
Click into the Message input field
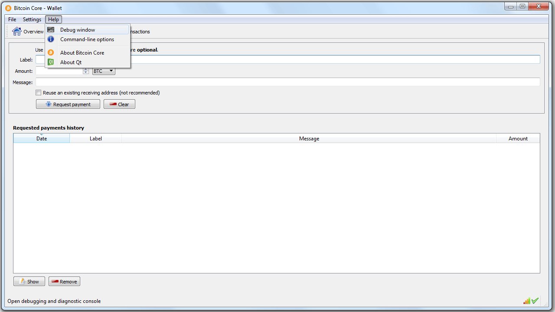tap(287, 82)
